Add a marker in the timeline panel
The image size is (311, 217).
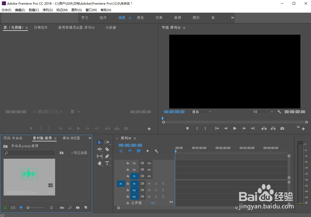[x=147, y=151]
